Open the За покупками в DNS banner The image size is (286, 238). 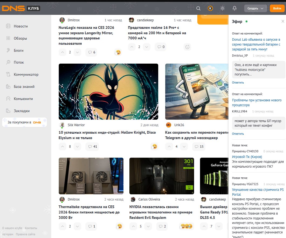25,122
